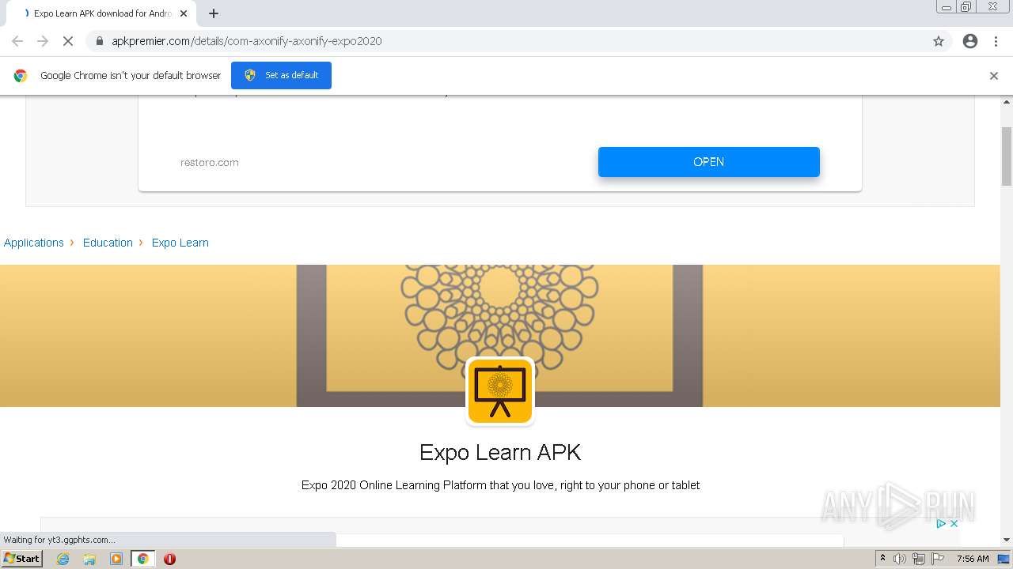Click the page scrollbar thumb

[1007, 156]
